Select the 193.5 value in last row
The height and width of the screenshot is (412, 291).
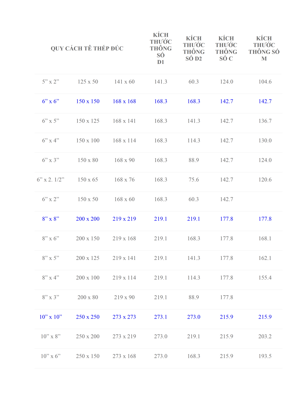(x=265, y=356)
